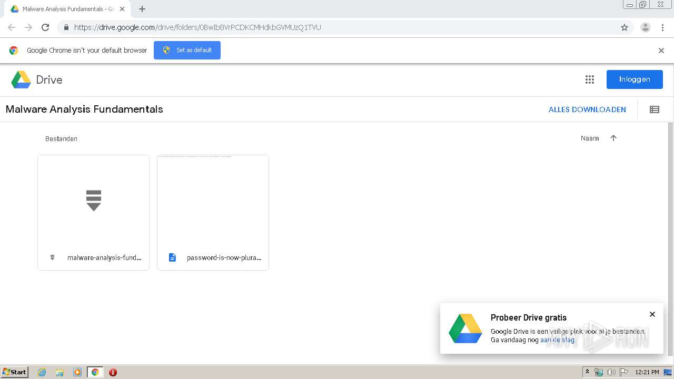Image resolution: width=674 pixels, height=379 pixels.
Task: Click the small download icon beside malware-analysis-fund...
Action: tap(52, 257)
